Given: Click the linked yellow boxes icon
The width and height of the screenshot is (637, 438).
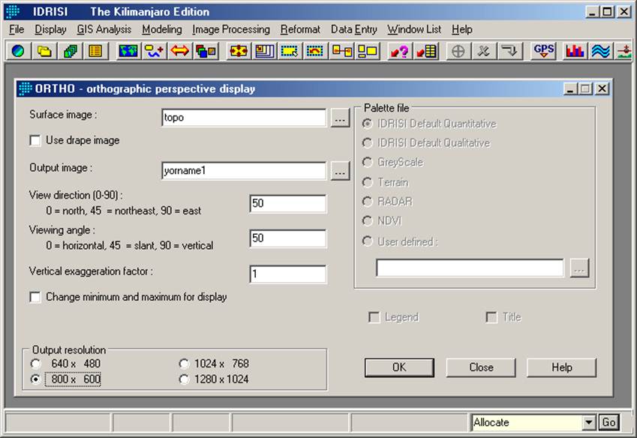Looking at the screenshot, I should click(342, 51).
